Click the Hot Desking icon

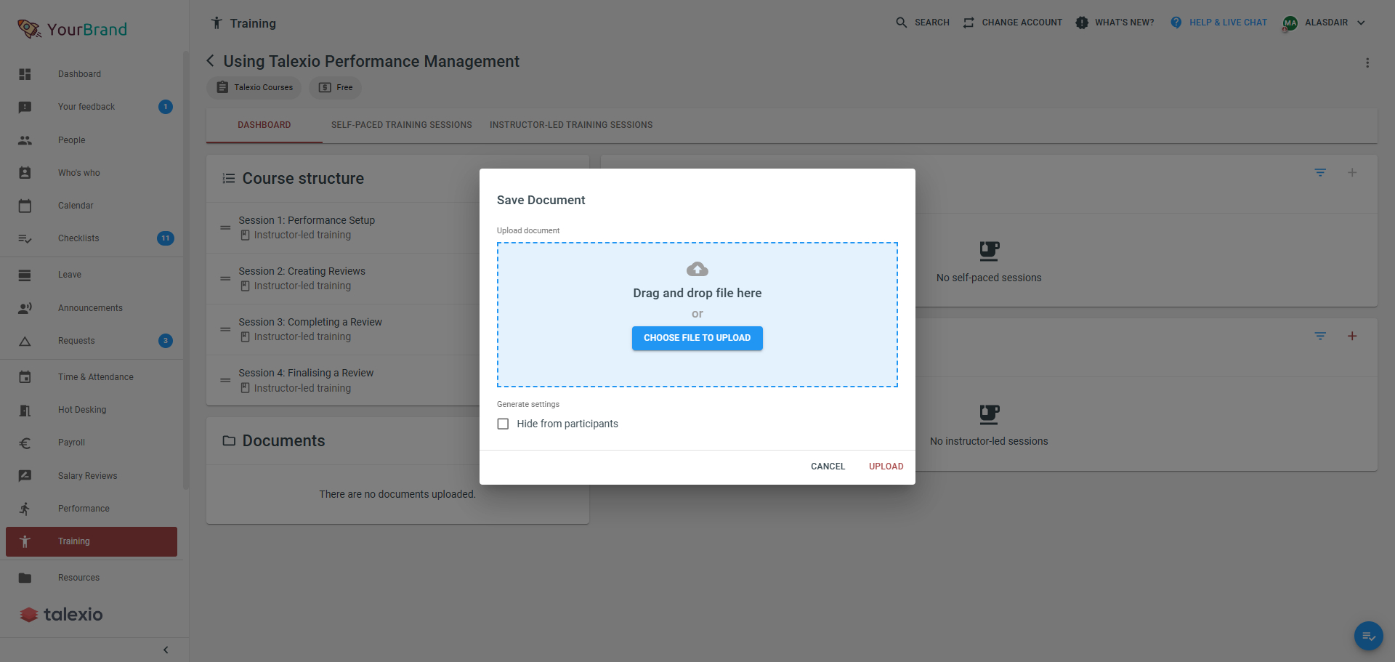tap(25, 410)
